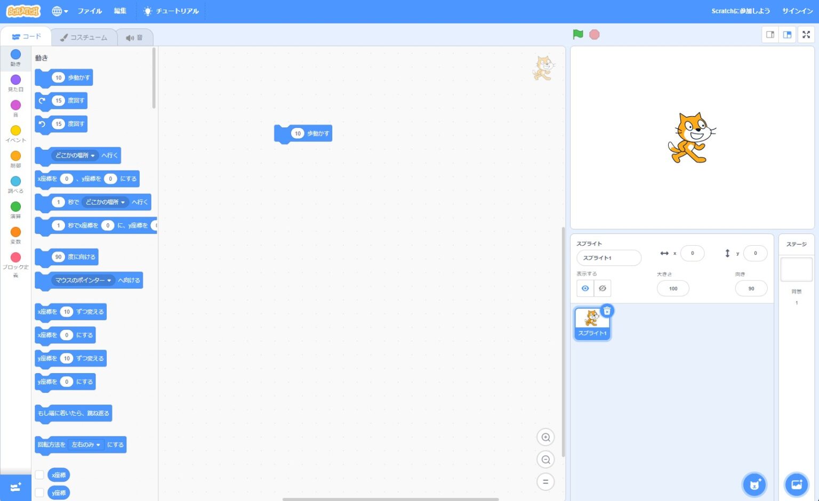Enable the x座標 reporter checkbox
This screenshot has width=819, height=501.
[x=39, y=475]
